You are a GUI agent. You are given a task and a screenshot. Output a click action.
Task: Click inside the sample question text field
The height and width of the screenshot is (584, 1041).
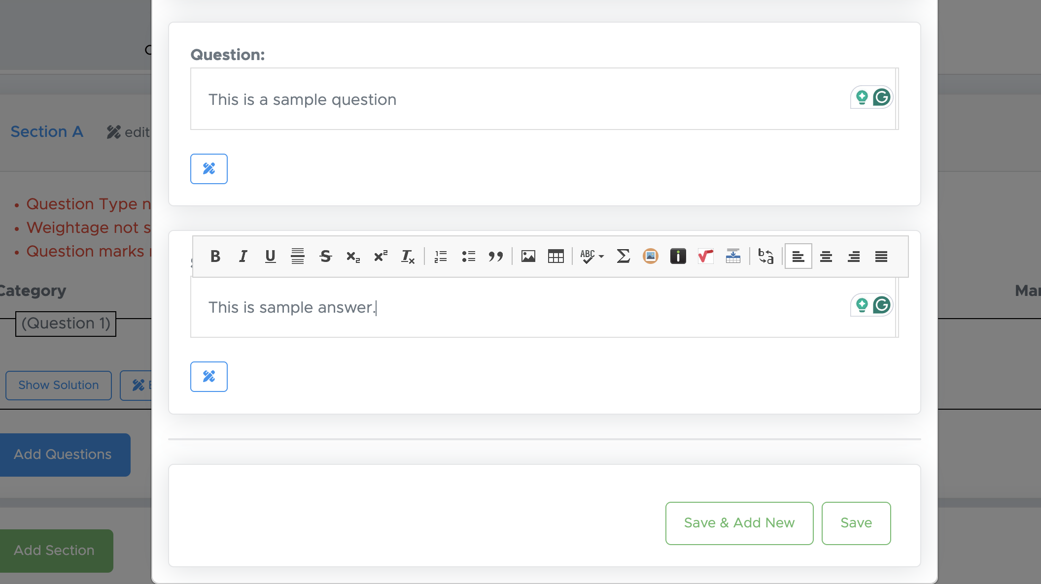pos(518,99)
